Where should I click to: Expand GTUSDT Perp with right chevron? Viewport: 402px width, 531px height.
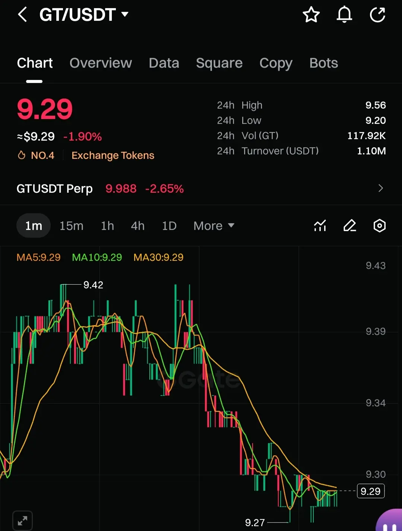(x=380, y=188)
